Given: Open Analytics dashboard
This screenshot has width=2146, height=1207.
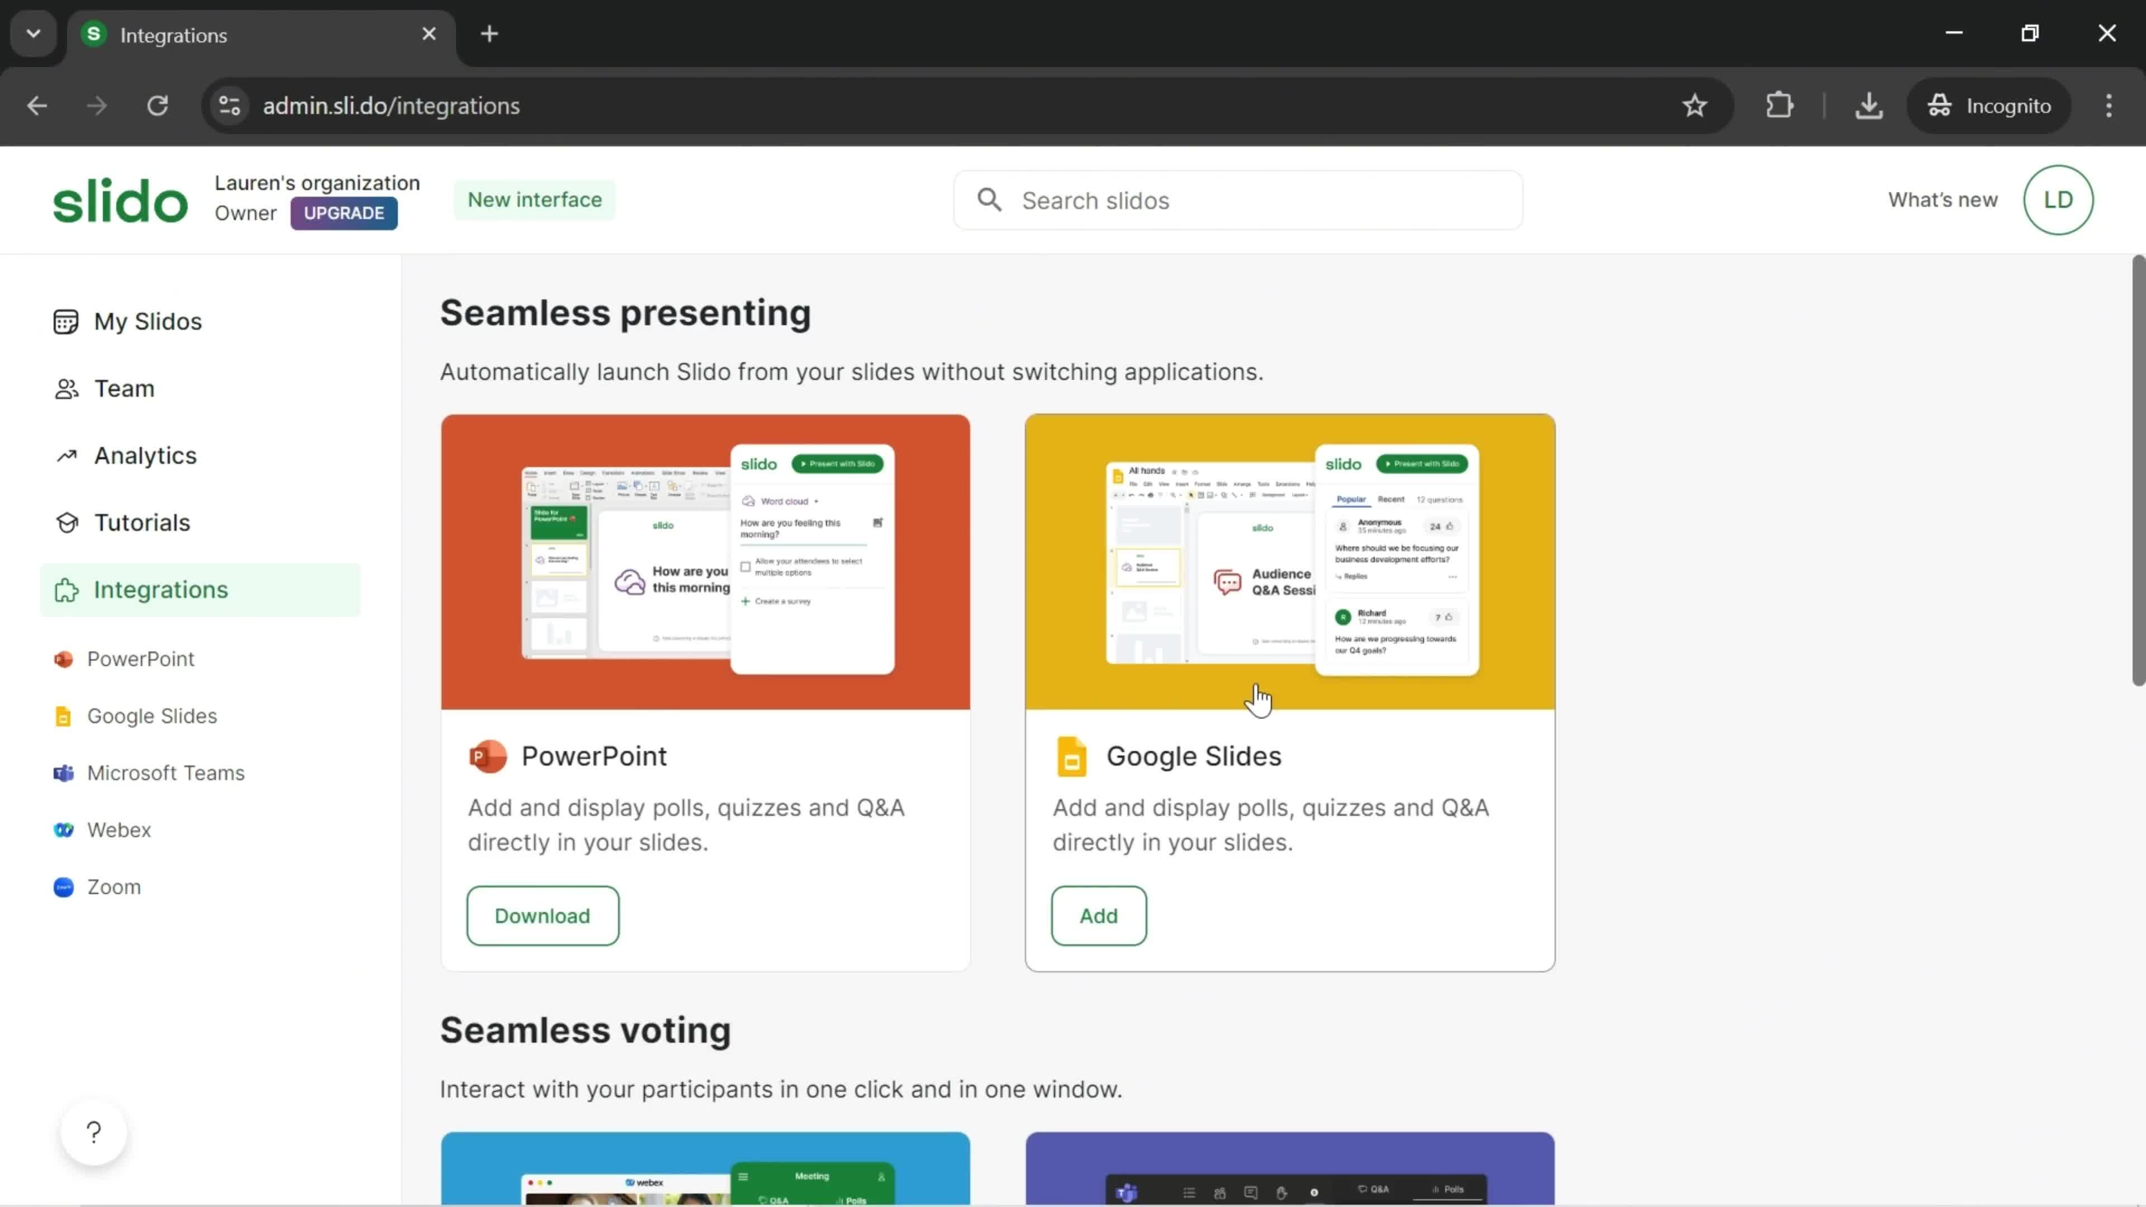Looking at the screenshot, I should point(144,454).
